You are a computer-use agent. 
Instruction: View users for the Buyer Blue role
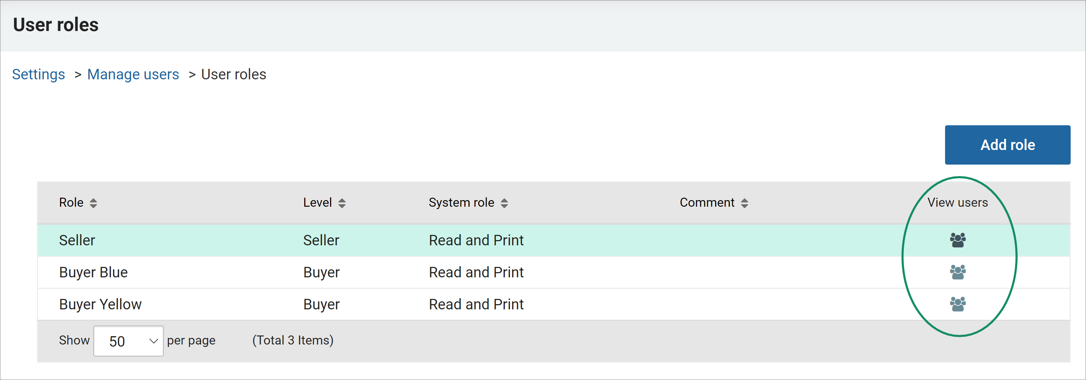pyautogui.click(x=957, y=272)
